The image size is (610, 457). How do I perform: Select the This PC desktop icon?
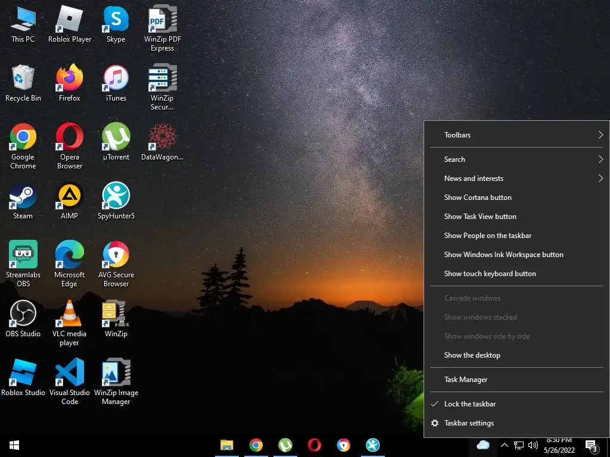pyautogui.click(x=23, y=25)
